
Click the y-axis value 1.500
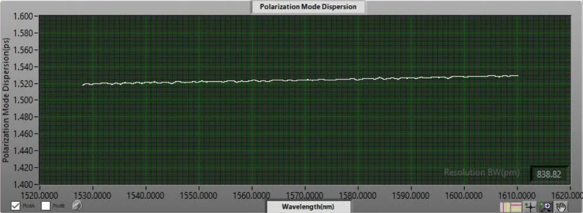coord(23,100)
